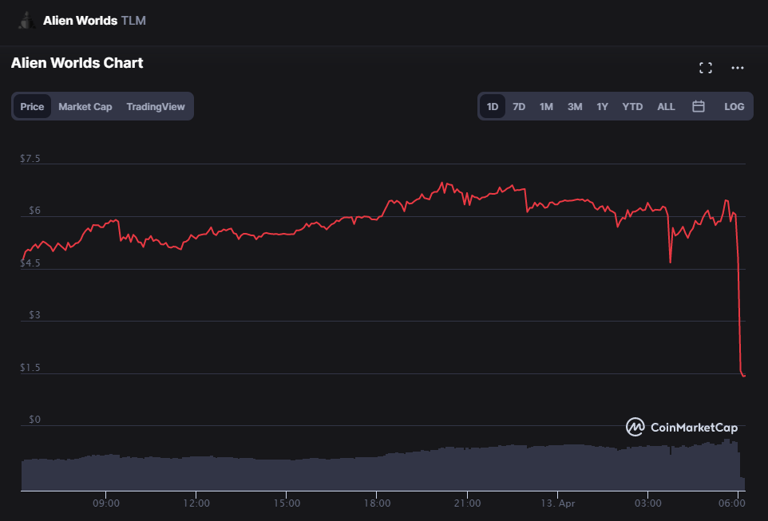Click the 12:00 time axis label
The height and width of the screenshot is (521, 768).
196,503
